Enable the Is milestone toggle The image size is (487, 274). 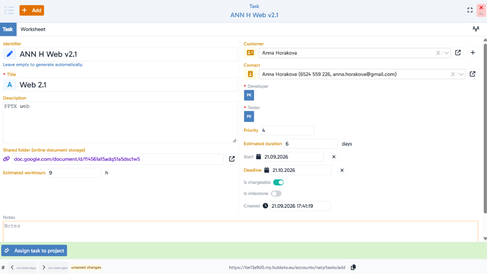276,193
